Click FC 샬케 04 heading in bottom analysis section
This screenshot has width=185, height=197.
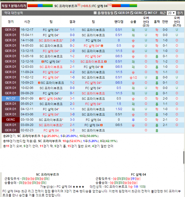(x=138, y=174)
